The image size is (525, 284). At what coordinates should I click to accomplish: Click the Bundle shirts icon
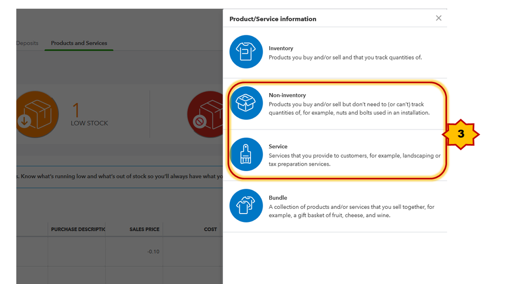246,206
